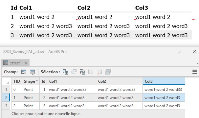
Task: Click the Switch Selection arrows icon
Action: [82, 72]
